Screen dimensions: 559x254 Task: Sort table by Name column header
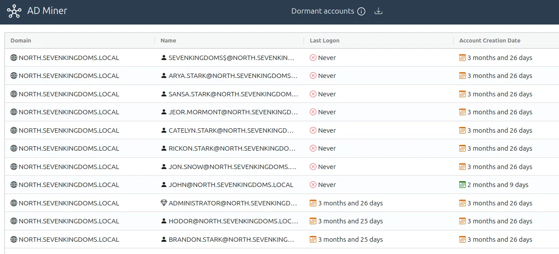(x=168, y=40)
